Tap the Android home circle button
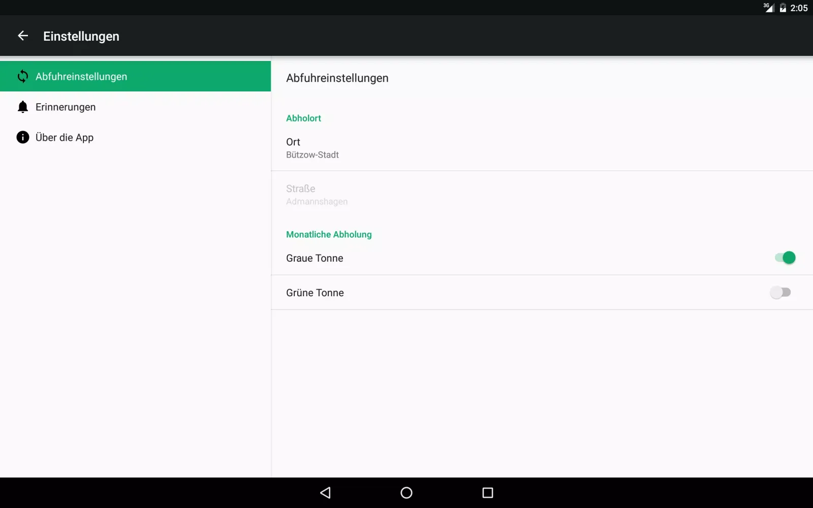 tap(407, 492)
